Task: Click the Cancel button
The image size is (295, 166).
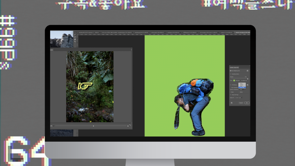Action: click(241, 103)
